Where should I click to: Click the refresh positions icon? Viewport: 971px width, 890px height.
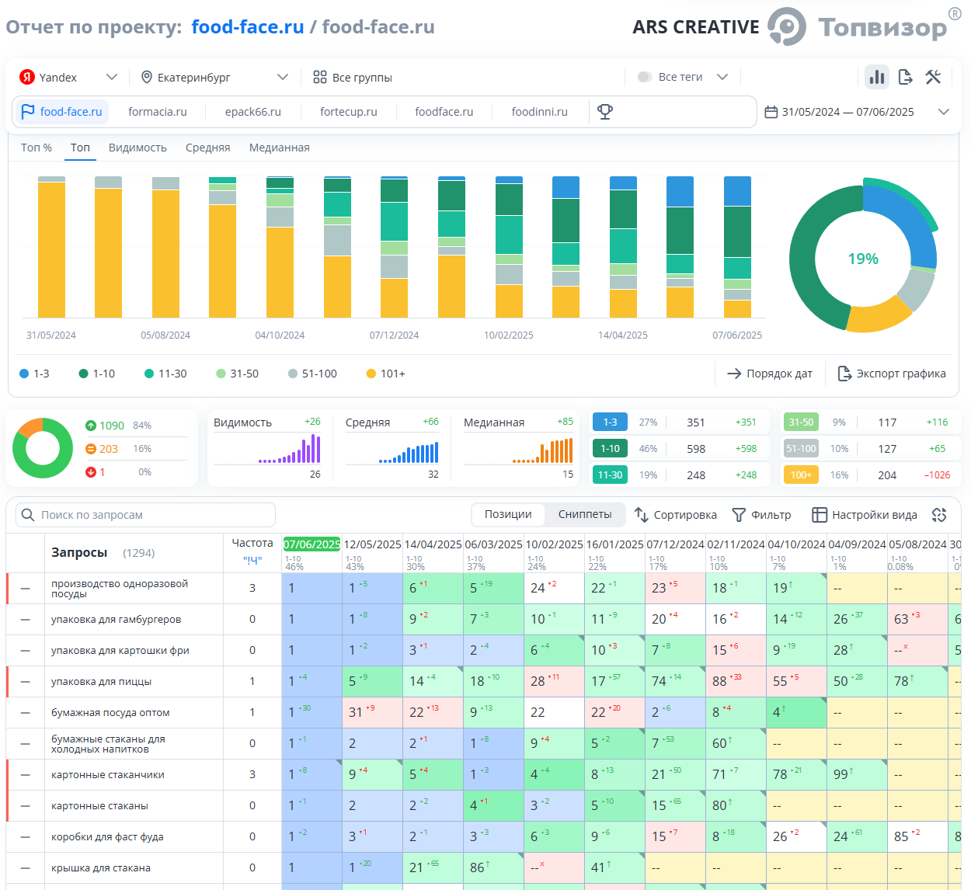click(x=939, y=515)
